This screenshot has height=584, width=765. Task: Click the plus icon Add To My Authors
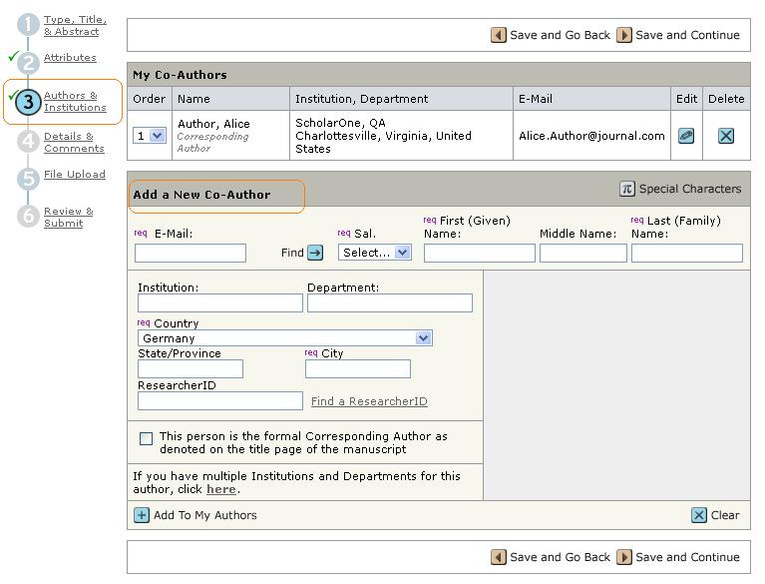[142, 515]
